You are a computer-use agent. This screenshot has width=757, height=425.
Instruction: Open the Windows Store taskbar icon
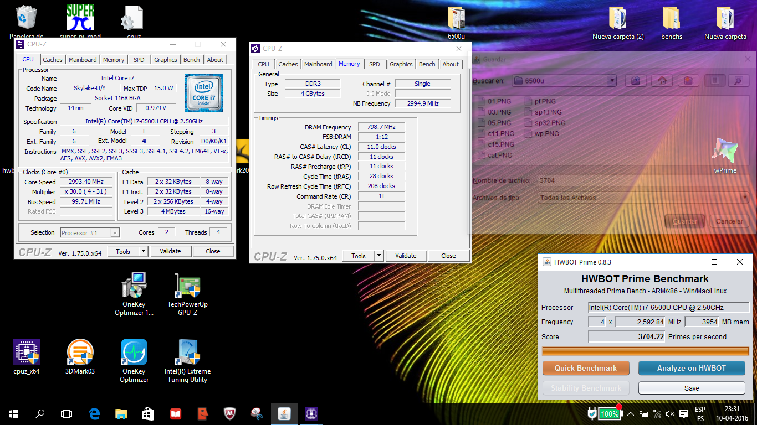tap(149, 413)
